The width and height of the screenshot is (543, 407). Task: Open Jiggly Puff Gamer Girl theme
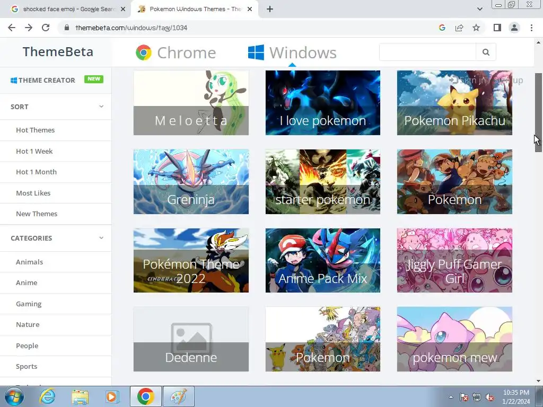(x=454, y=260)
